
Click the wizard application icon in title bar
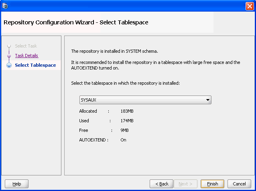coord(5,6)
